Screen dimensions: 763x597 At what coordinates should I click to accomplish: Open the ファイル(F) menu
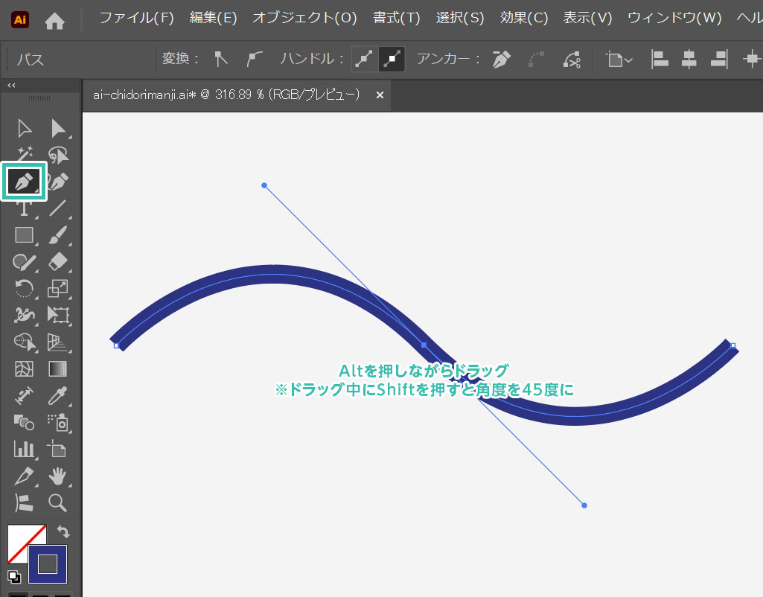pos(136,19)
